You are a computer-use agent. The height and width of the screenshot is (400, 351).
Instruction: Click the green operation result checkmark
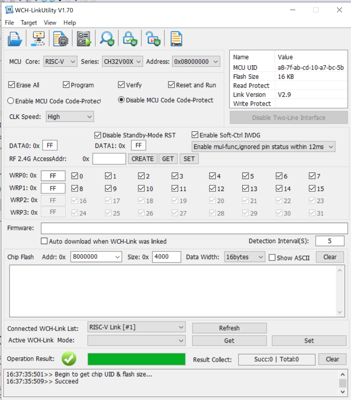click(x=69, y=359)
